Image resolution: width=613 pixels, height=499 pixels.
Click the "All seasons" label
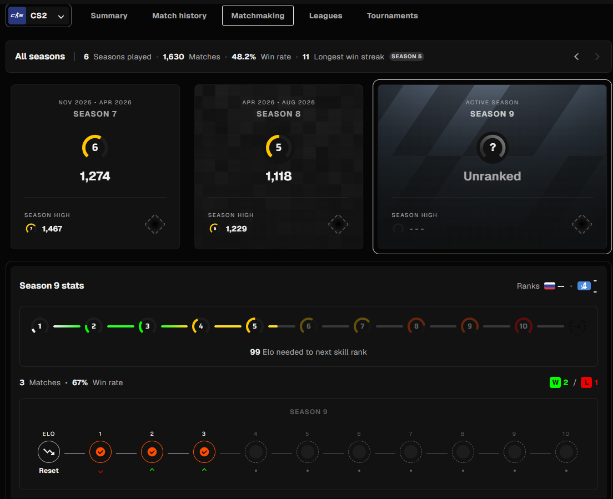40,56
